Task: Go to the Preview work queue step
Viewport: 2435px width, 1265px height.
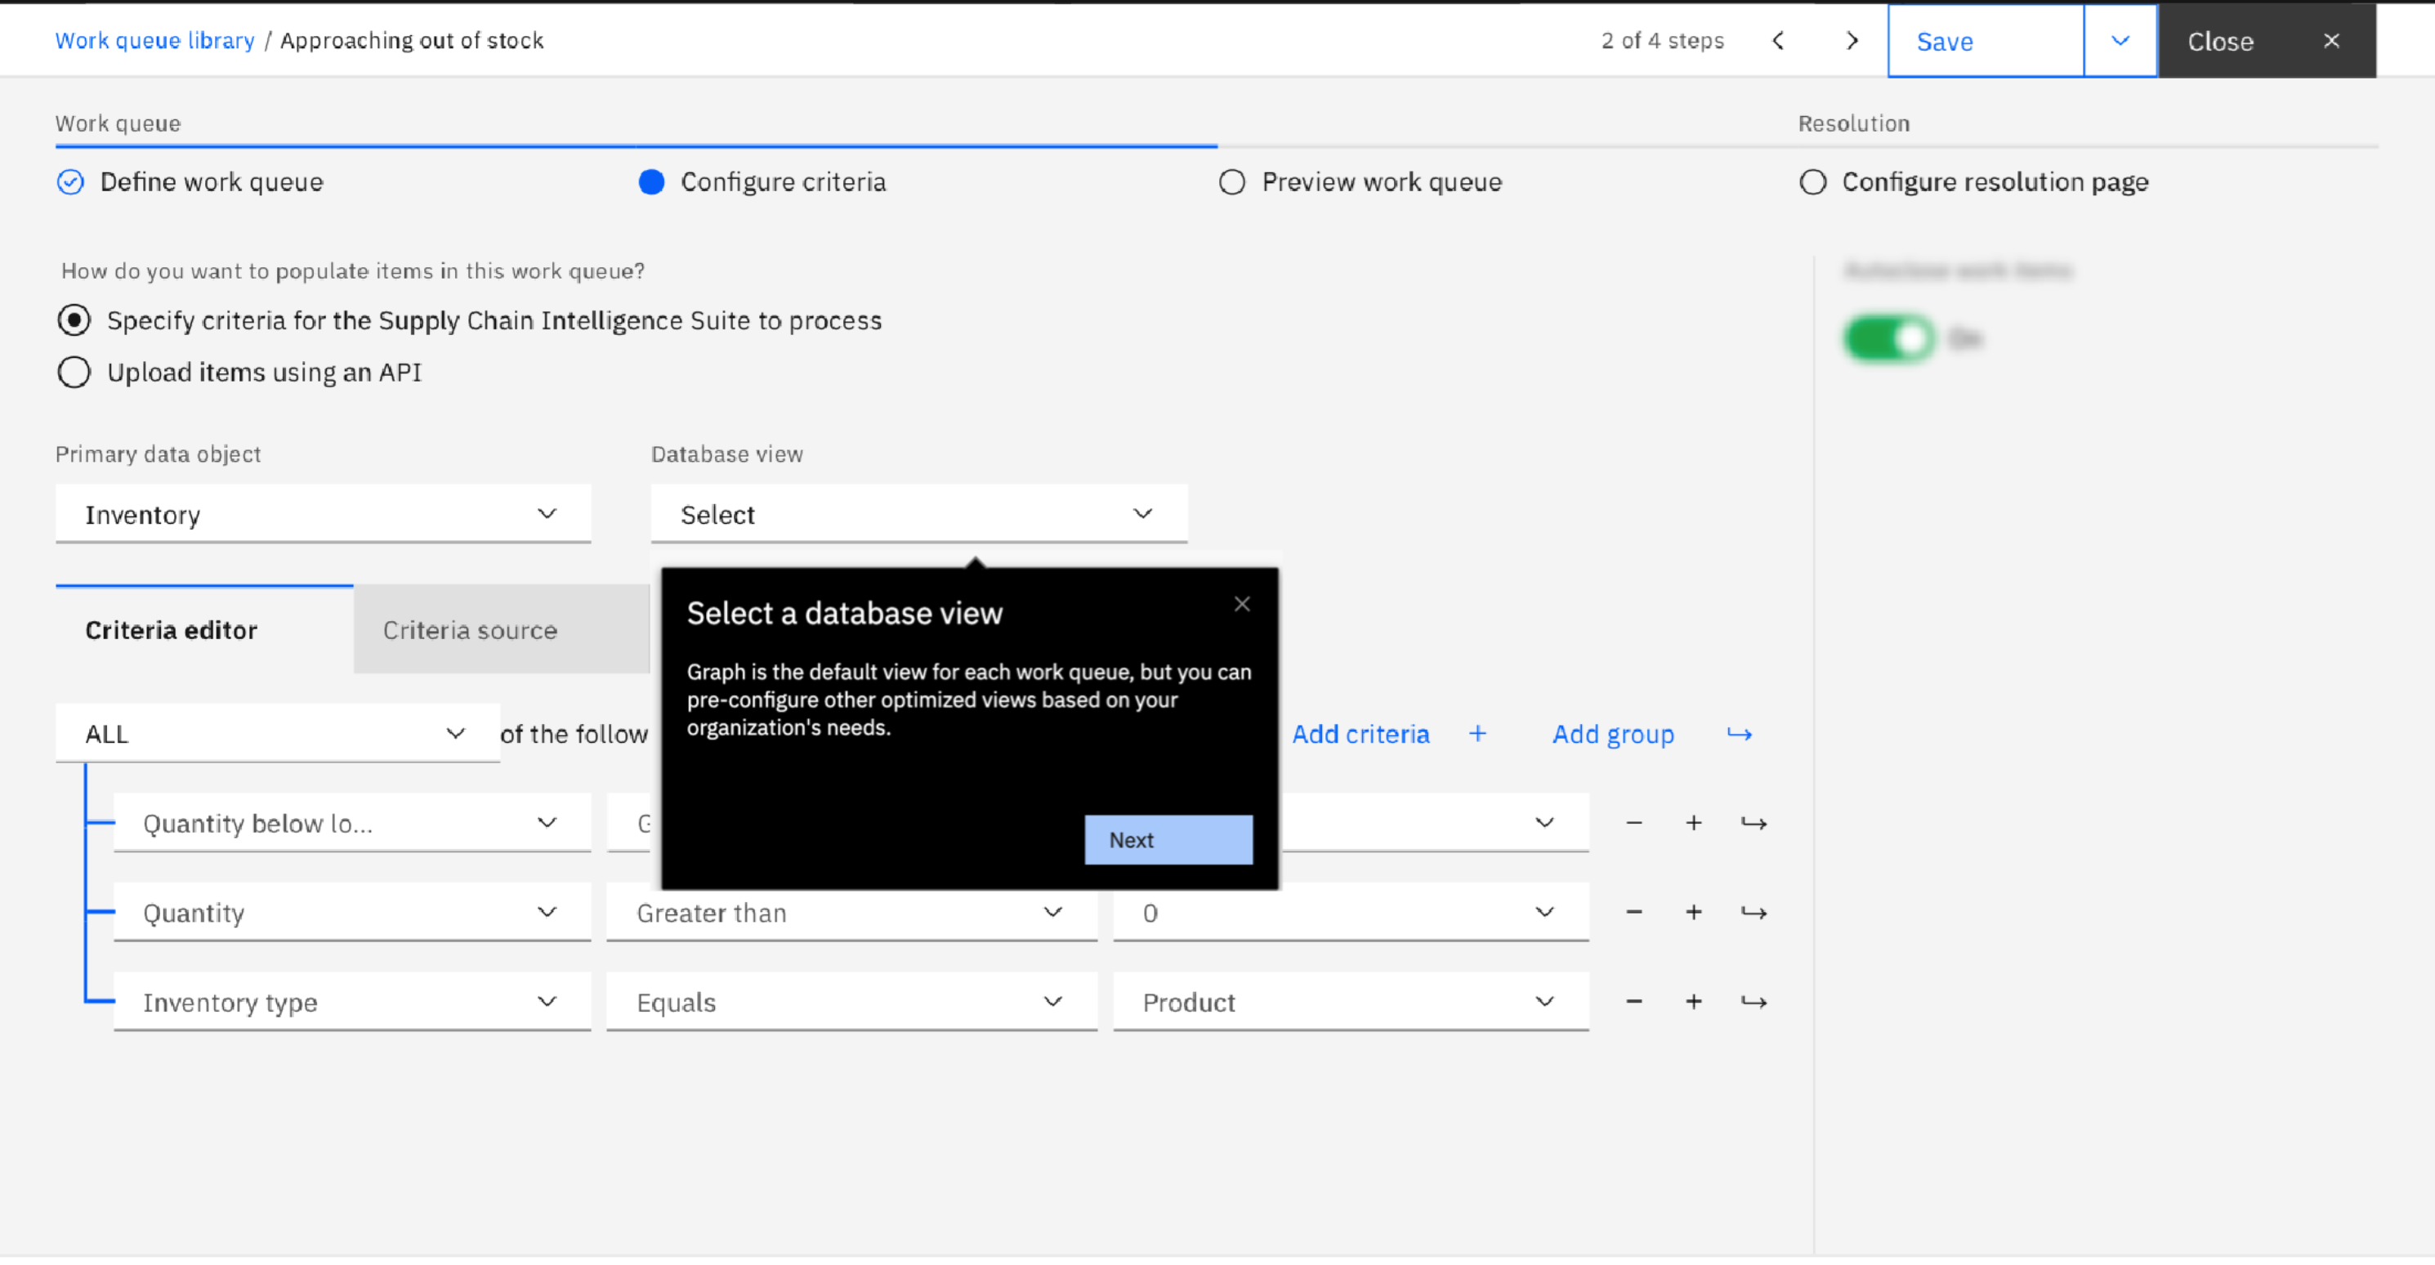Action: point(1380,182)
